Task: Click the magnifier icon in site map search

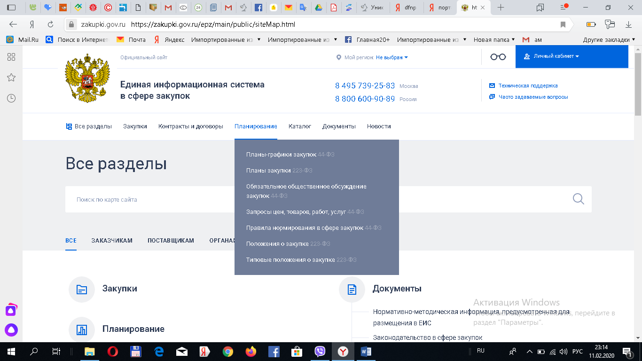Action: tap(578, 199)
